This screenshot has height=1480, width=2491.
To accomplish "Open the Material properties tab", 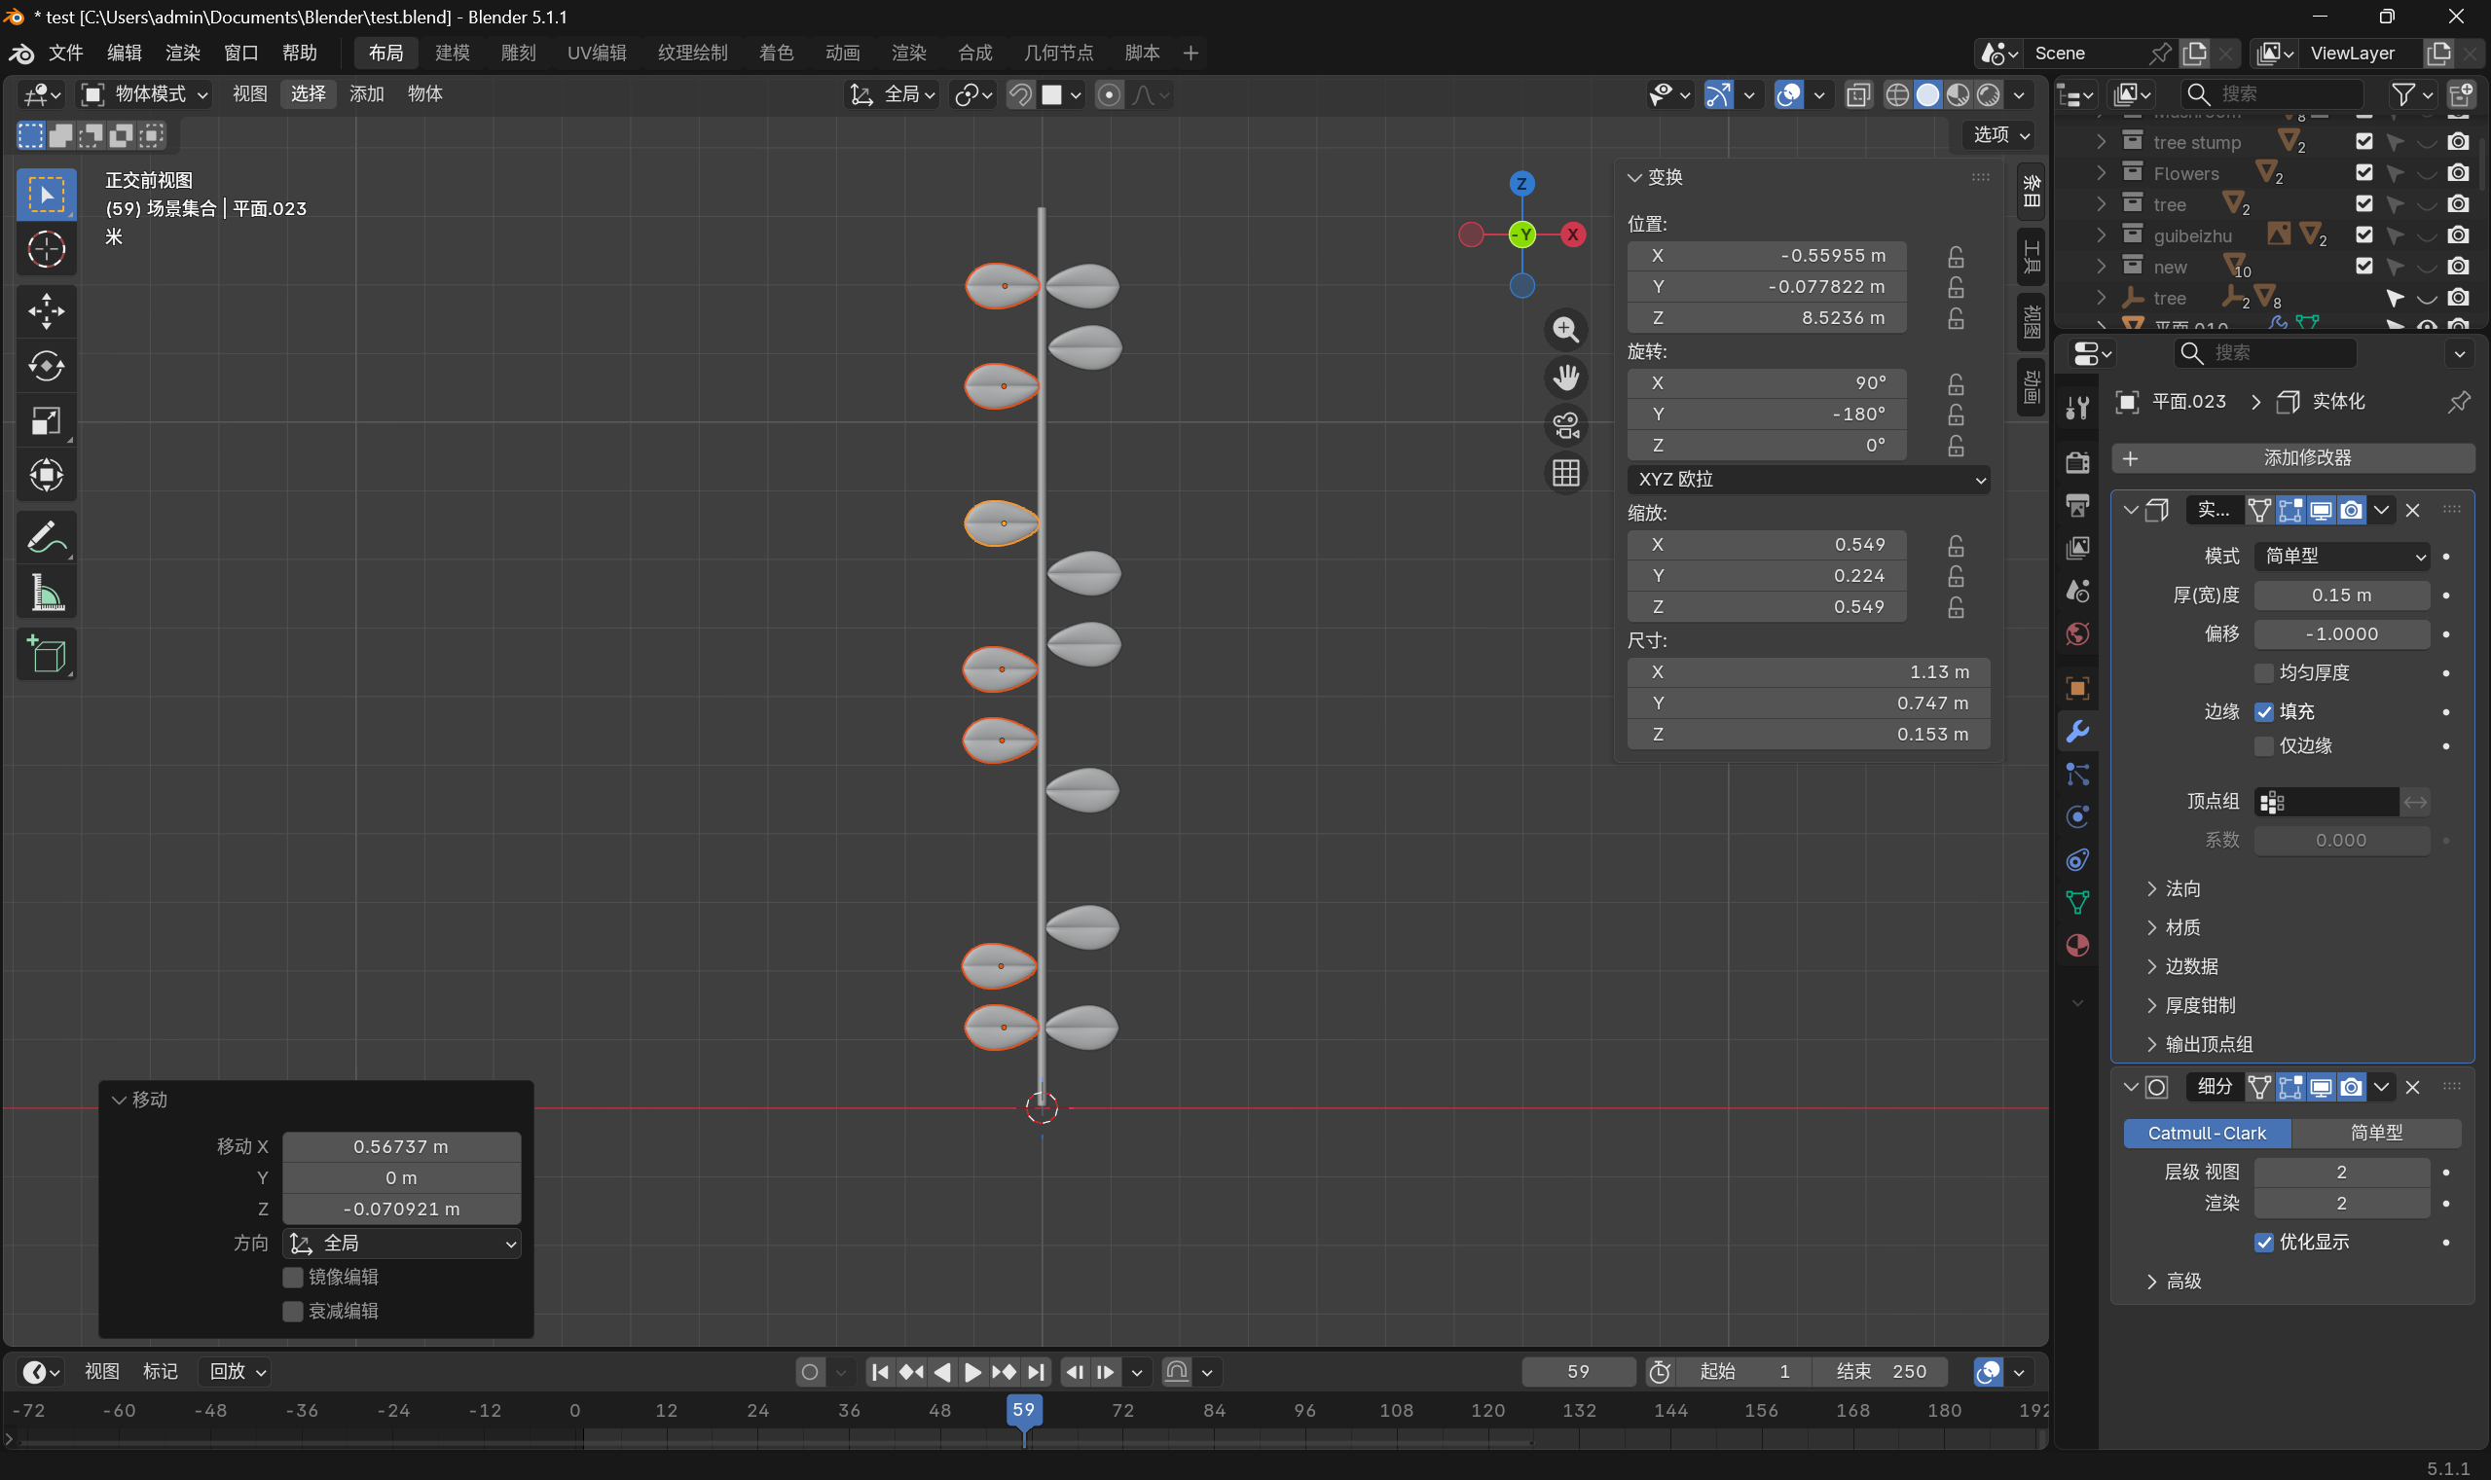I will [x=2078, y=946].
